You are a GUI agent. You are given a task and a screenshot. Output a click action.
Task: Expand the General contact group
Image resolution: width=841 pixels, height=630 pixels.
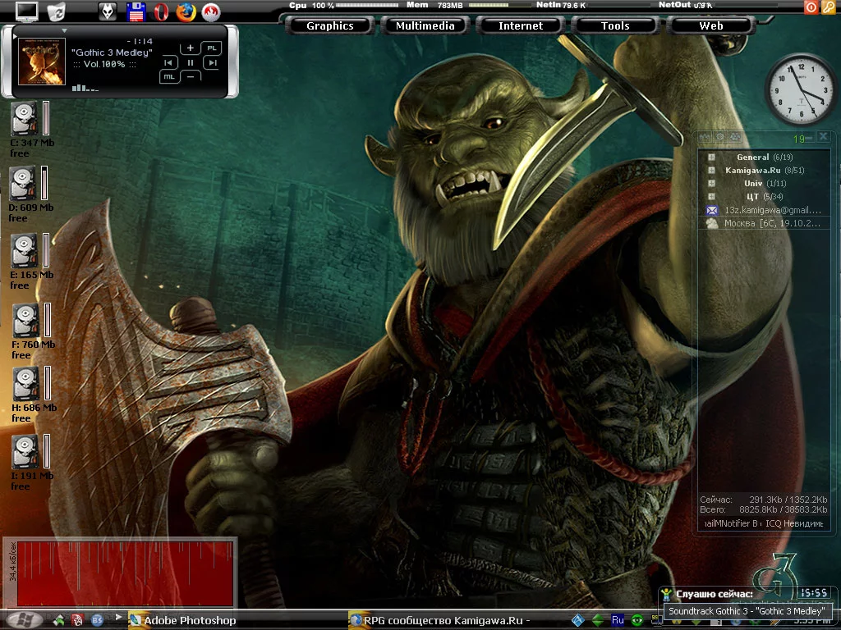[x=712, y=157]
